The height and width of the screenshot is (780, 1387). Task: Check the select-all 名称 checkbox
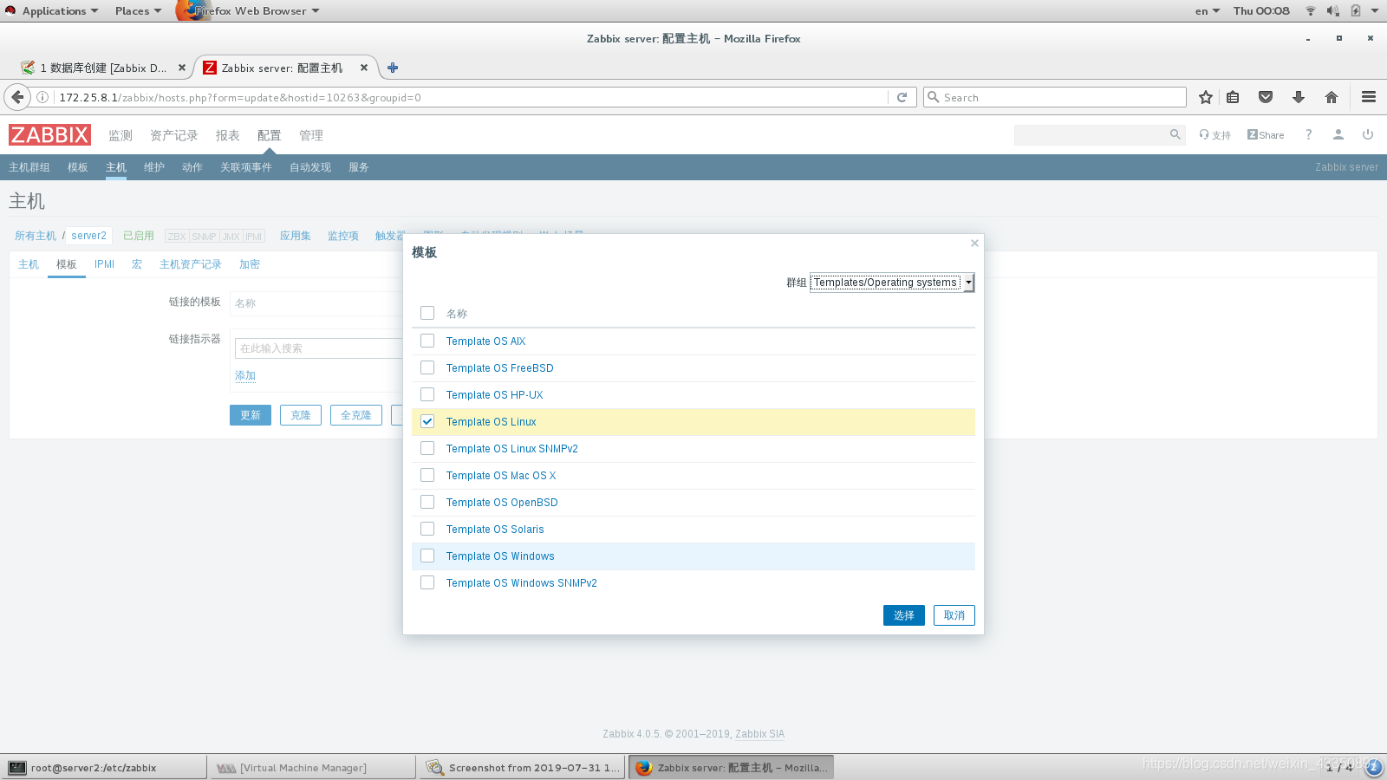(427, 313)
